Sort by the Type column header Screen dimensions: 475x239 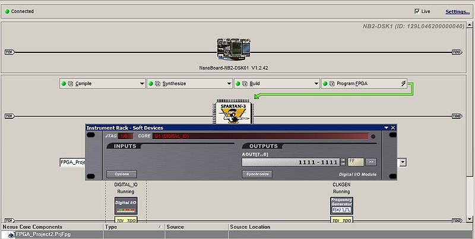pyautogui.click(x=132, y=227)
